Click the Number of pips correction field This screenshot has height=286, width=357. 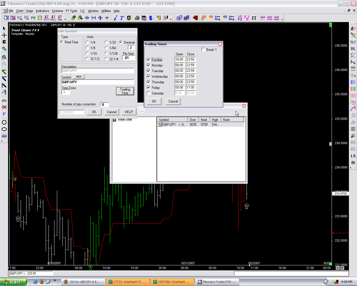pyautogui.click(x=104, y=104)
